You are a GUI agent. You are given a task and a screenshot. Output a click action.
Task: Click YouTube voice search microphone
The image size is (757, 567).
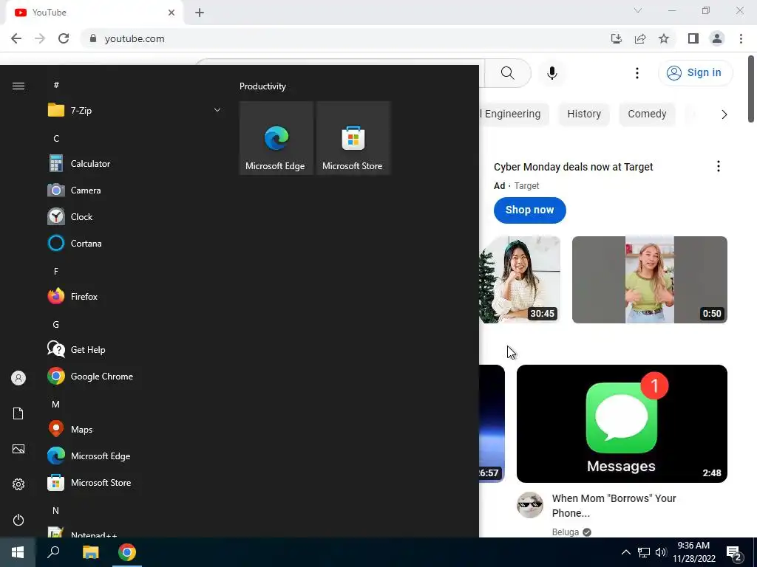551,73
